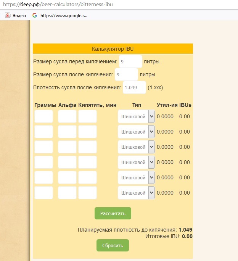Open the third row hop type dropdown
The width and height of the screenshot is (238, 261).
pyautogui.click(x=136, y=147)
